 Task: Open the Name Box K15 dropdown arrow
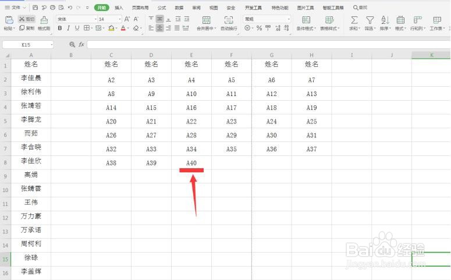(x=51, y=45)
